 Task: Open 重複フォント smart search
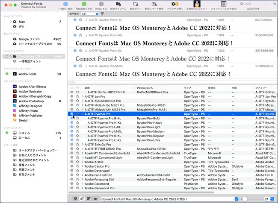click(27, 165)
